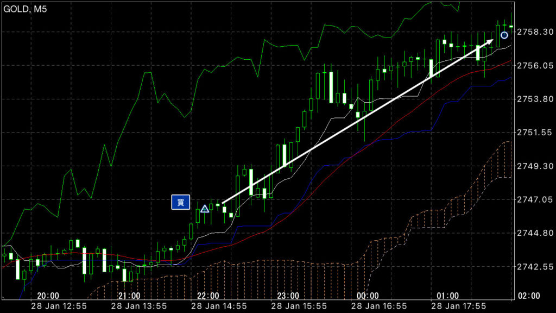Select the 23:00 time label
Viewport: 556px width, 313px height.
click(x=288, y=296)
